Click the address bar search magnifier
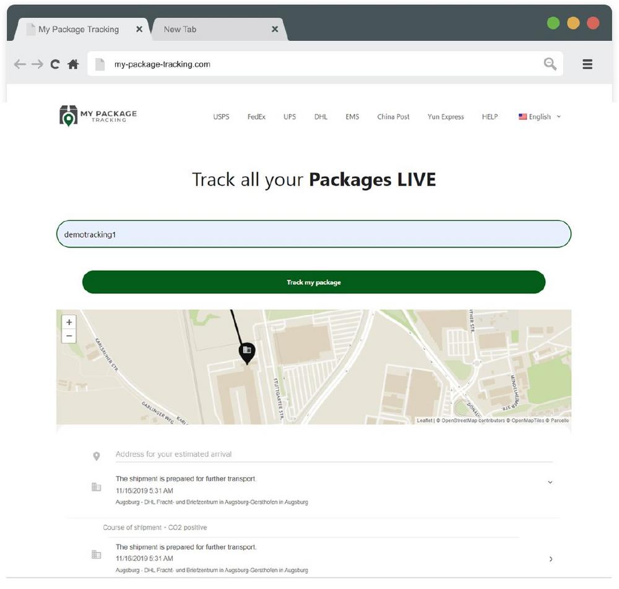The image size is (619, 589). coord(550,64)
